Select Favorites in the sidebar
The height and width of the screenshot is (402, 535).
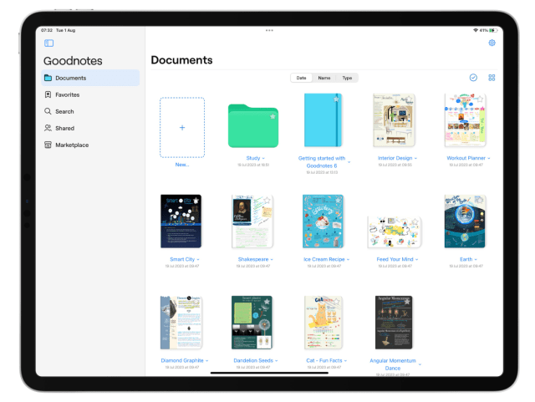pos(90,94)
